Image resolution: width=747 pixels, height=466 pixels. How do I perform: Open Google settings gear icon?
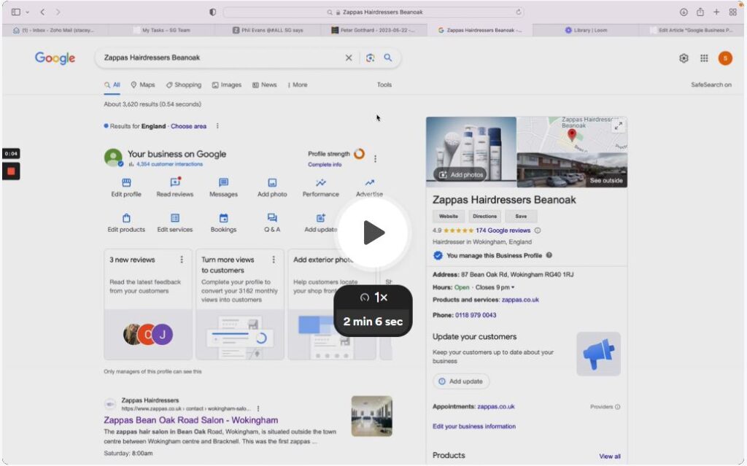pyautogui.click(x=684, y=58)
